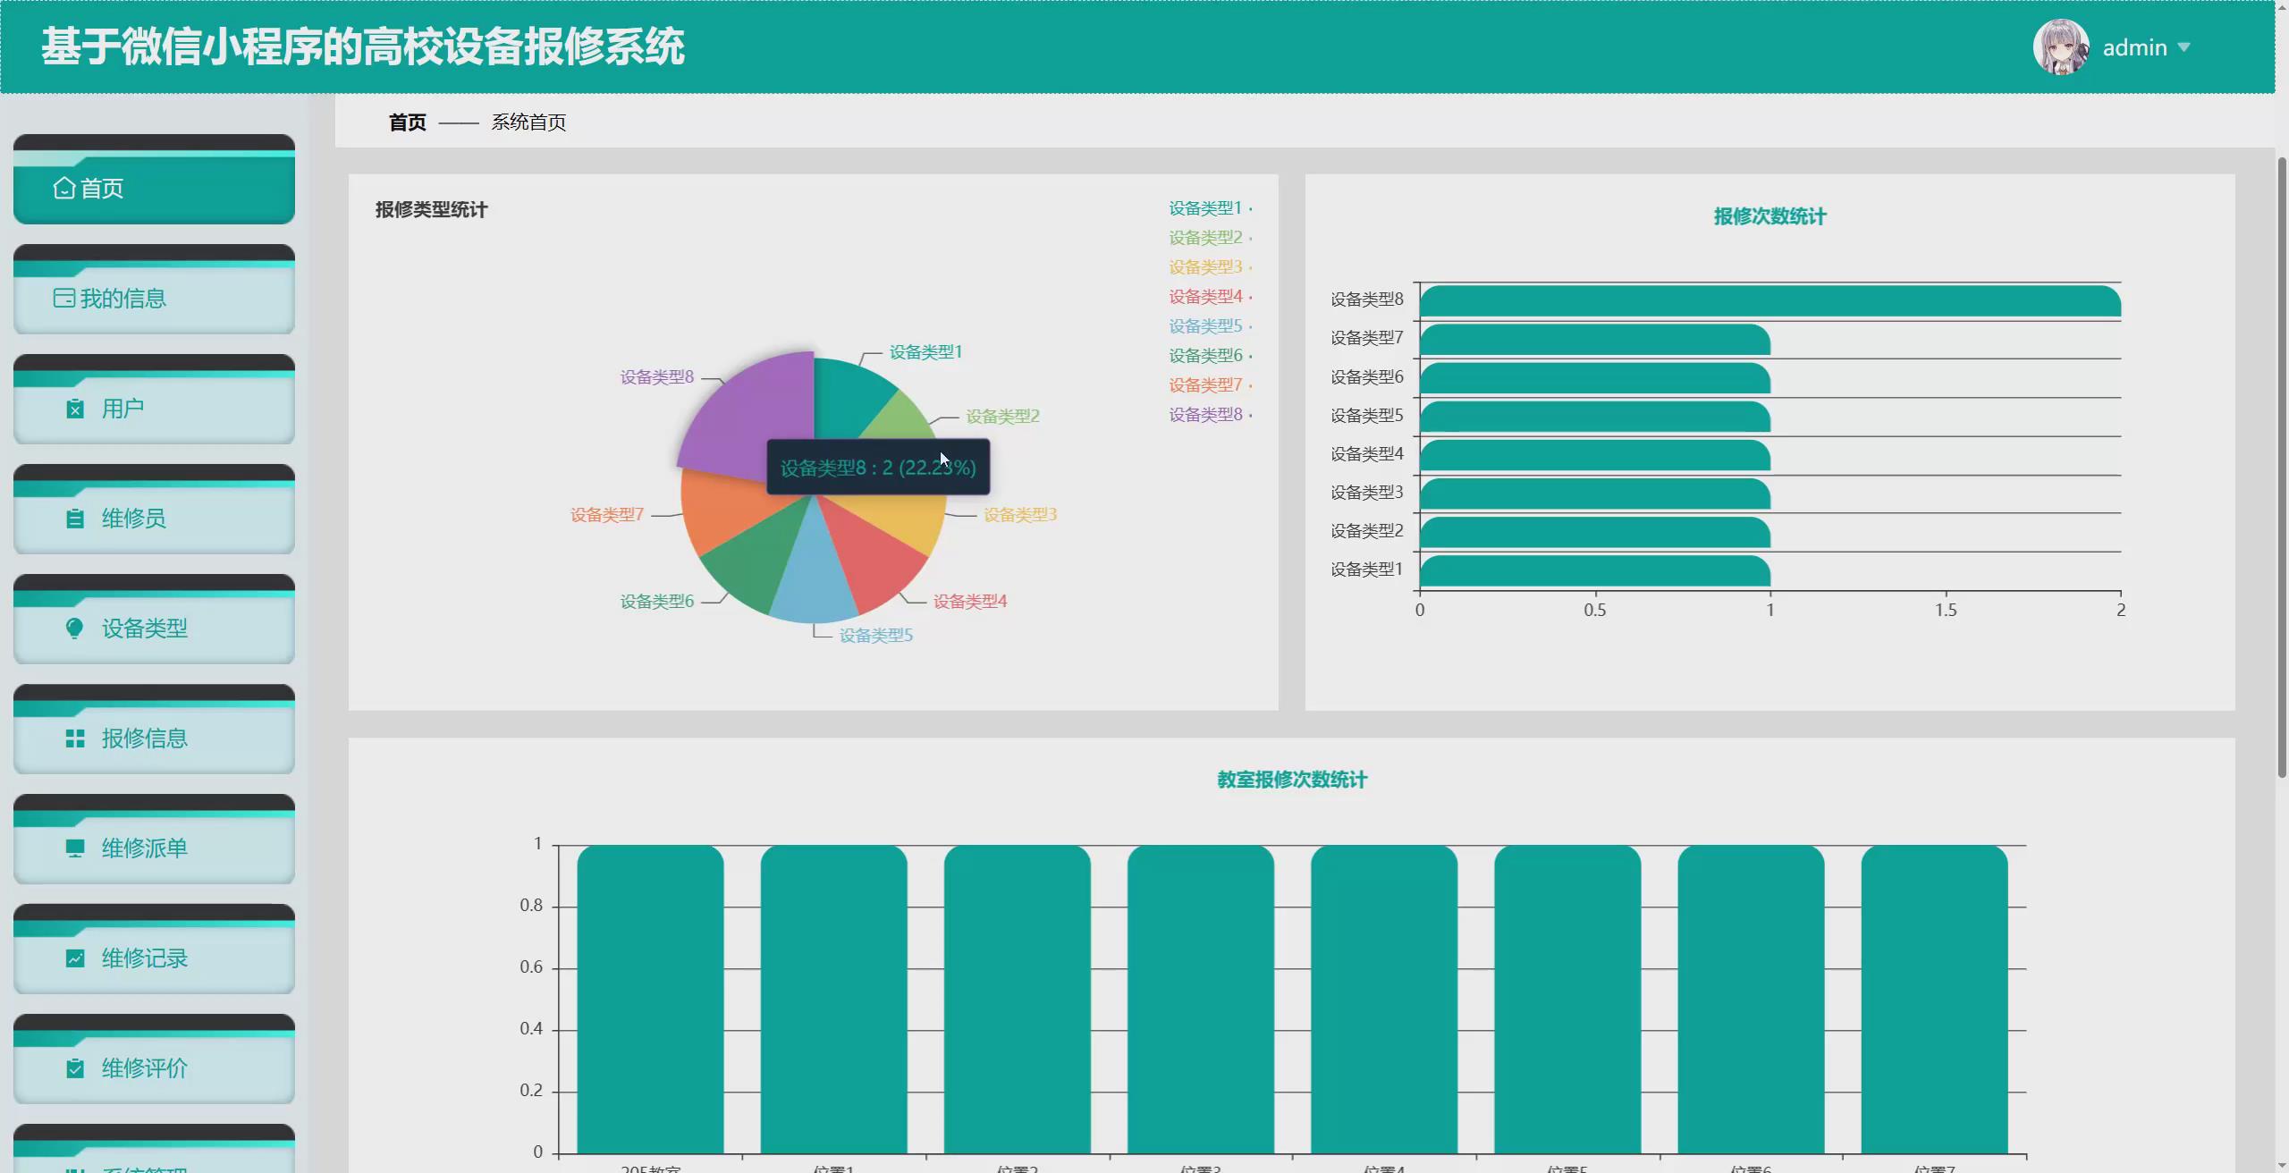Viewport: 2289px width, 1173px height.
Task: Click the 首页 breadcrumb link
Action: (407, 122)
